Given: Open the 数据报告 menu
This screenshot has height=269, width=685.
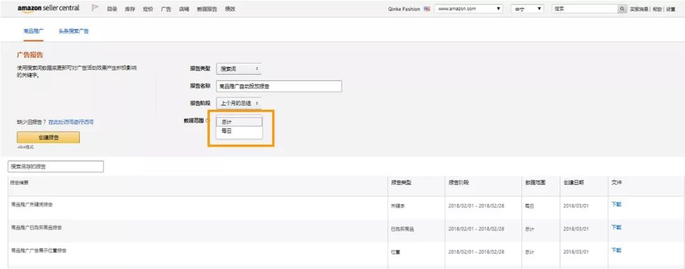Looking at the screenshot, I should [x=207, y=9].
